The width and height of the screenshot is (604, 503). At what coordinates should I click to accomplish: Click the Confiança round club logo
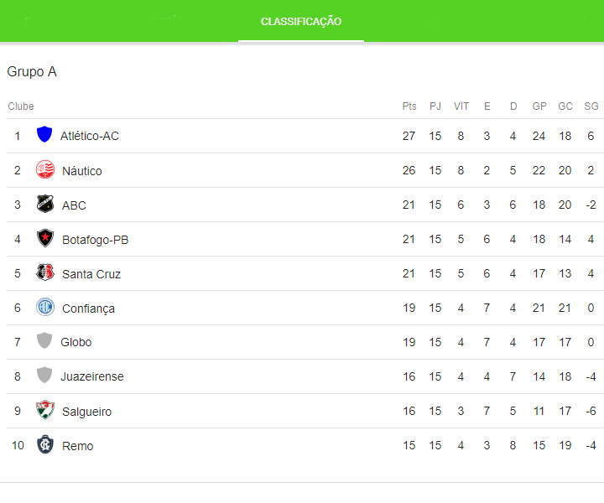[x=45, y=308]
